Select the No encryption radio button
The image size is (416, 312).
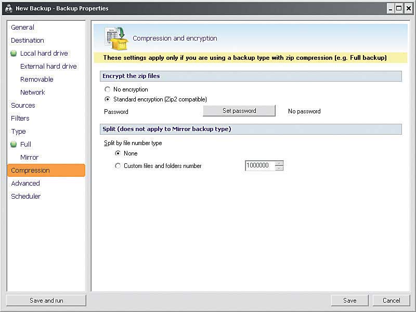[108, 89]
